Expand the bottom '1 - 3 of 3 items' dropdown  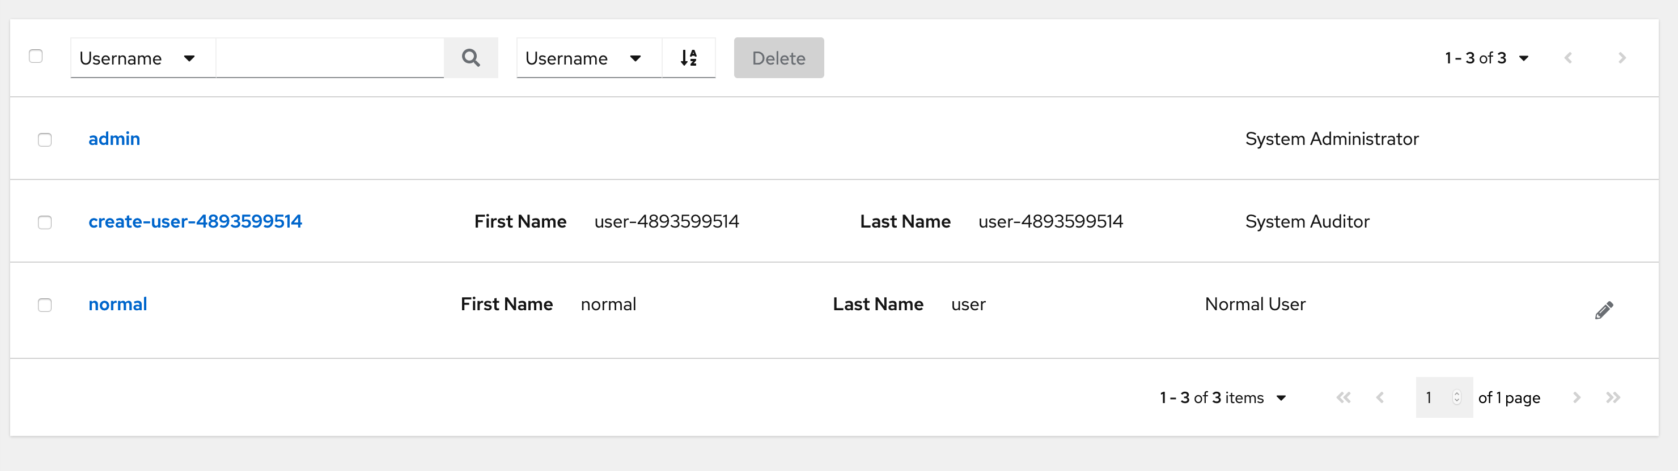coord(1223,397)
